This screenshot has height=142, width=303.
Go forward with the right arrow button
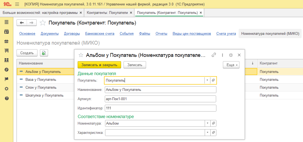31,23
